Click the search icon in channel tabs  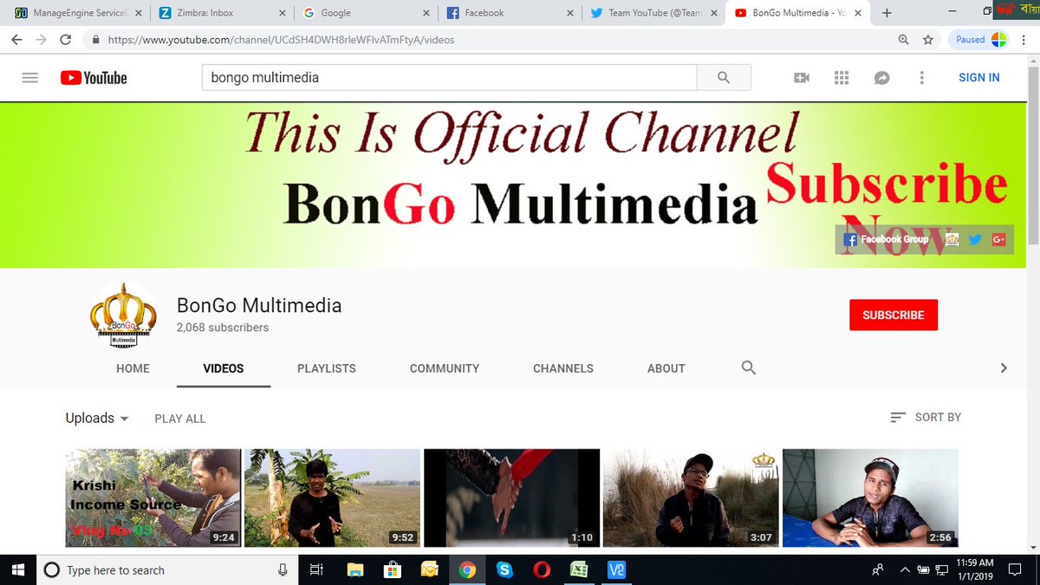click(x=749, y=367)
